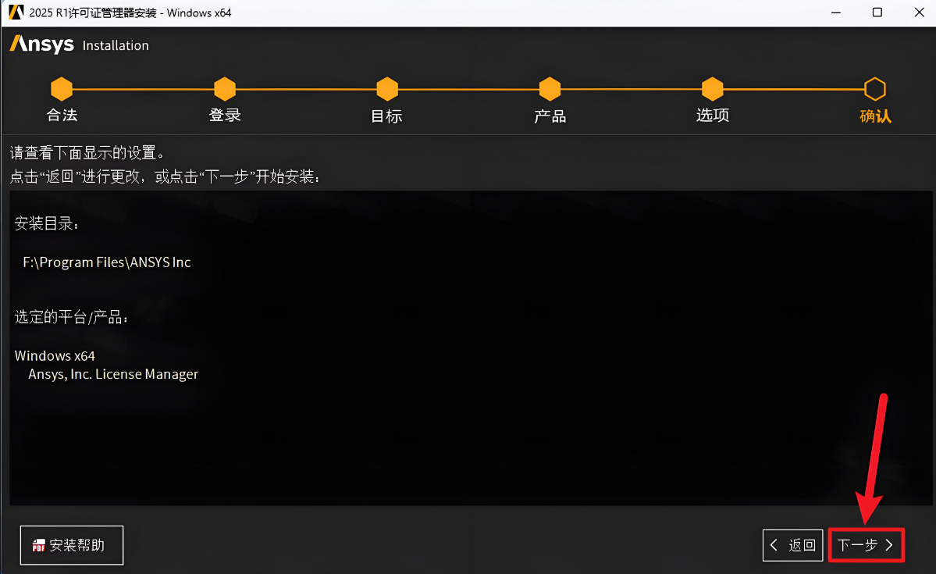Screen dimensions: 936x574
Task: Select the 合法 step label
Action: (x=62, y=116)
